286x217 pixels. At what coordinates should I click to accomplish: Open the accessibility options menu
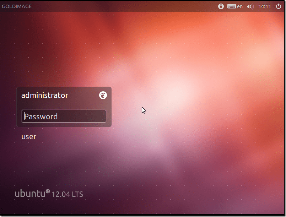221,6
